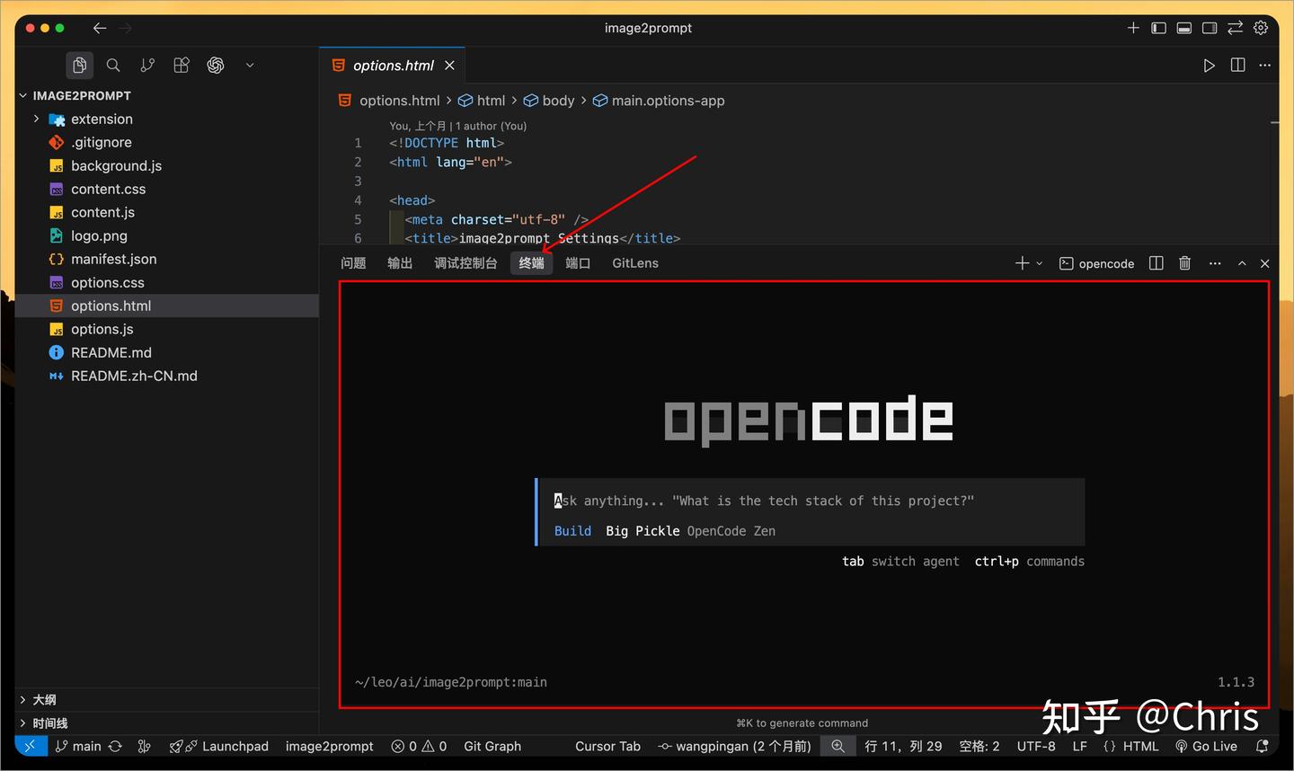Switch to the 输出 panel tab
The height and width of the screenshot is (771, 1294).
click(400, 263)
